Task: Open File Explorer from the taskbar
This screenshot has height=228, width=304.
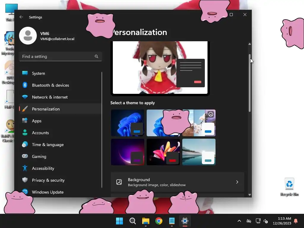Action: (145, 221)
